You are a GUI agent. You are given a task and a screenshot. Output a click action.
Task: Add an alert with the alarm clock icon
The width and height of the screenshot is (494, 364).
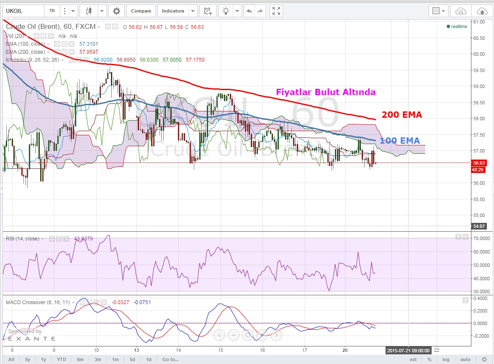pos(207,11)
